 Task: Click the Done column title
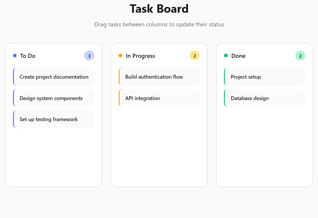tap(238, 56)
